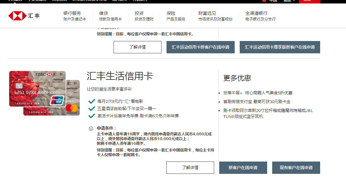Click 了解详情 for 汇丰生活信用卡
Image resolution: width=346 pixels, height=177 pixels.
pyautogui.click(x=190, y=168)
